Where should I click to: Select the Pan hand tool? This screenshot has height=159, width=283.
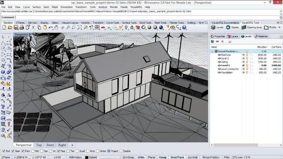coord(56,27)
